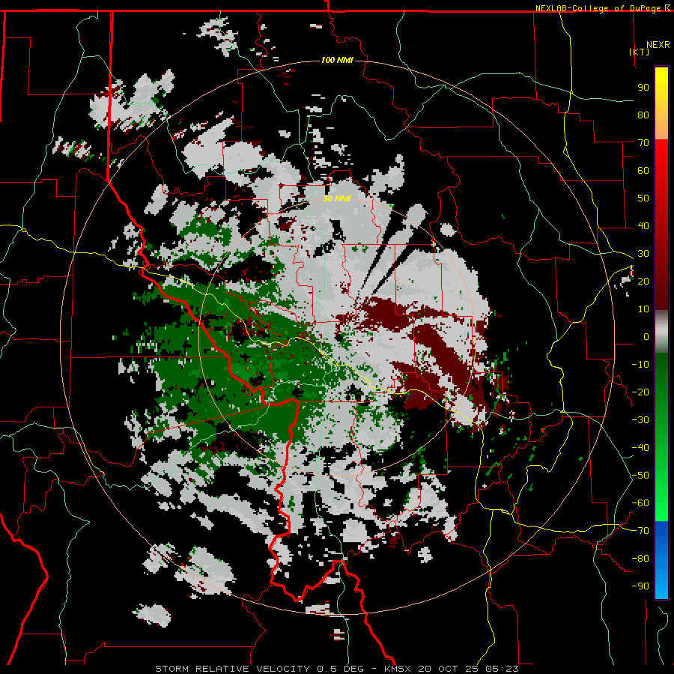Click the 20 value on velocity scale
Screen dimensions: 674x674
(643, 282)
